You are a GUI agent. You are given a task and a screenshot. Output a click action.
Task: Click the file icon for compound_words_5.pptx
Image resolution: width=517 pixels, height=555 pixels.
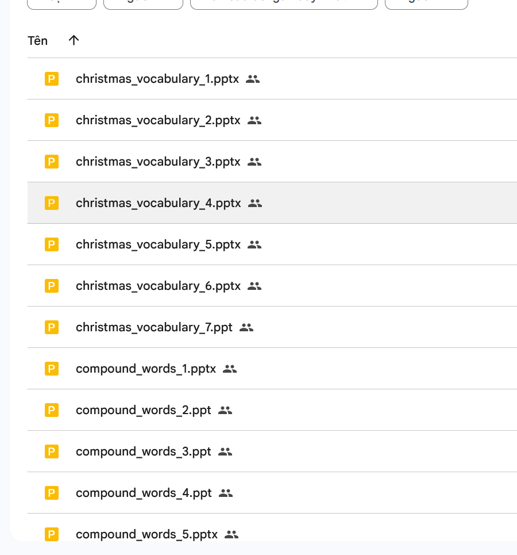(x=52, y=534)
